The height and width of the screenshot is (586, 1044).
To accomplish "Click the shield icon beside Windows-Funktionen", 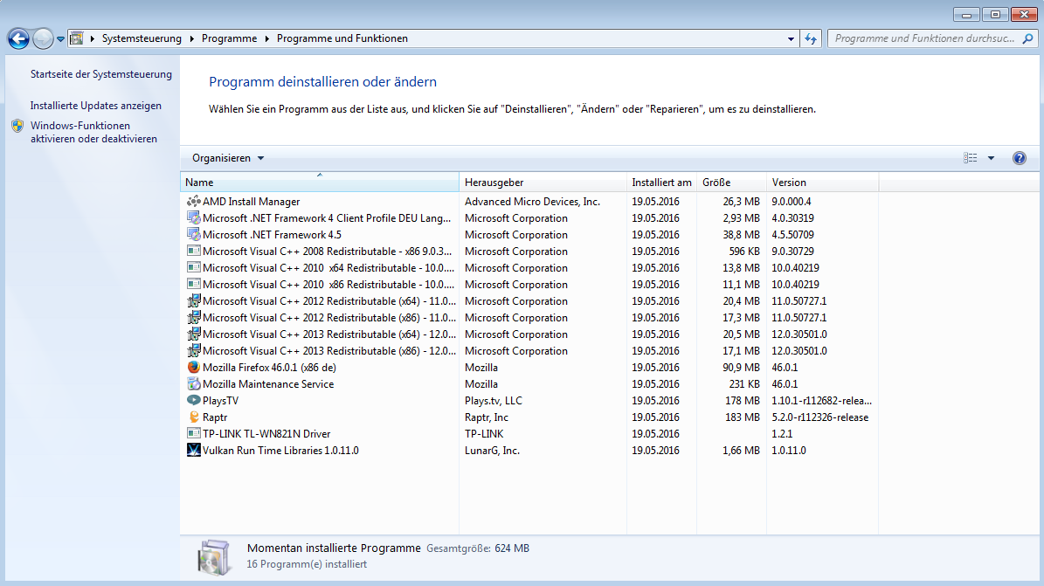I will click(x=18, y=126).
